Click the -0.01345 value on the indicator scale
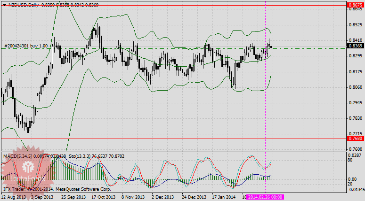 click(x=355, y=190)
